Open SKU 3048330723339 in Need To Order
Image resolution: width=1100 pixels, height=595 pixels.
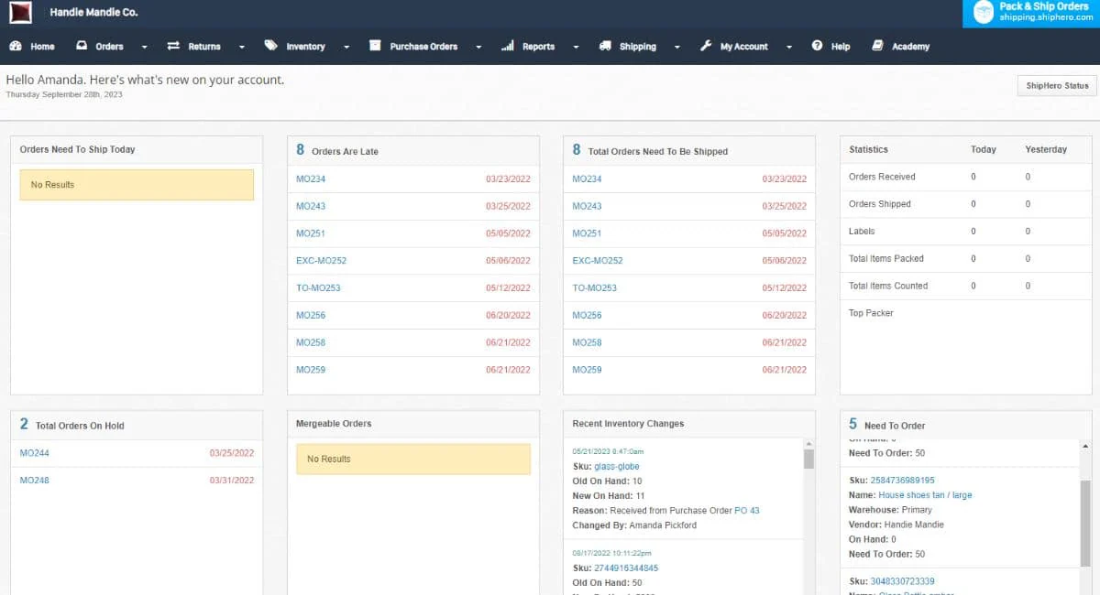coord(903,581)
